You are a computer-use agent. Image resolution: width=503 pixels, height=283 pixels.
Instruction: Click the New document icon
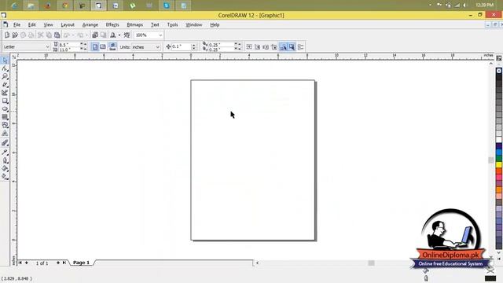point(7,35)
